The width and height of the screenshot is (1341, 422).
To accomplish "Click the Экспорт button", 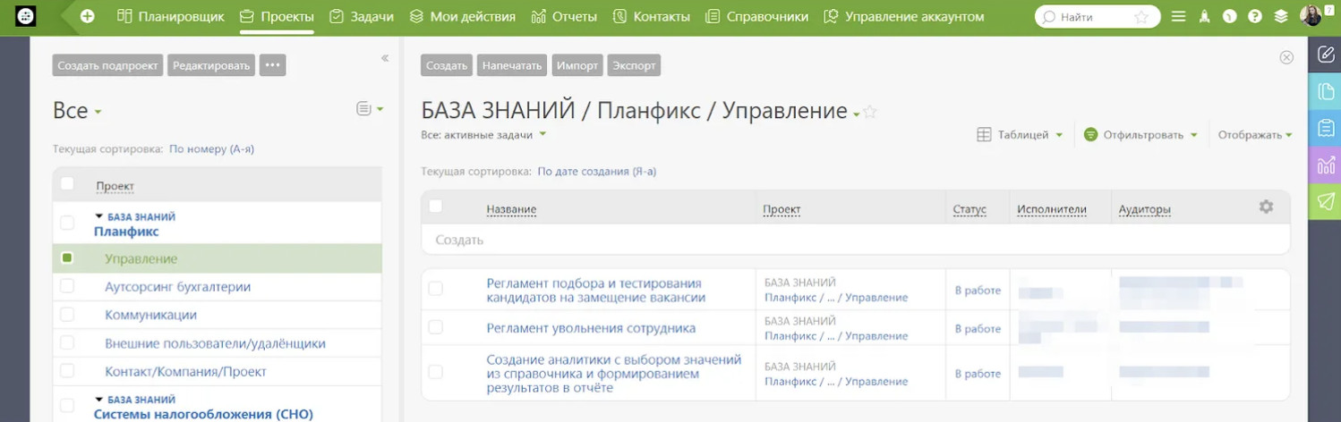I will (x=634, y=65).
